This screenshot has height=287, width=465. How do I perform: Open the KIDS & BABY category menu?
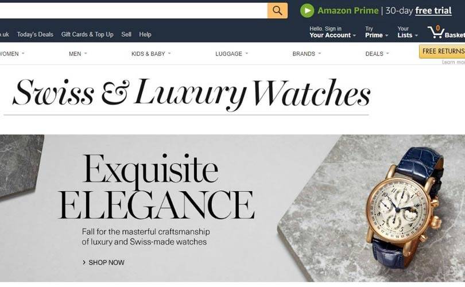151,53
